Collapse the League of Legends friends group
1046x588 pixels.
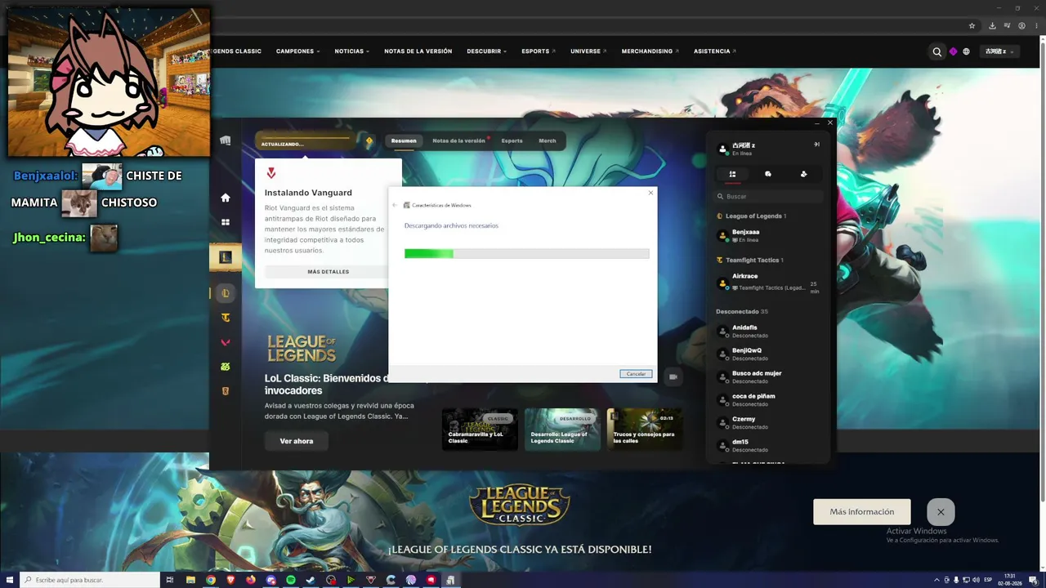click(x=751, y=216)
